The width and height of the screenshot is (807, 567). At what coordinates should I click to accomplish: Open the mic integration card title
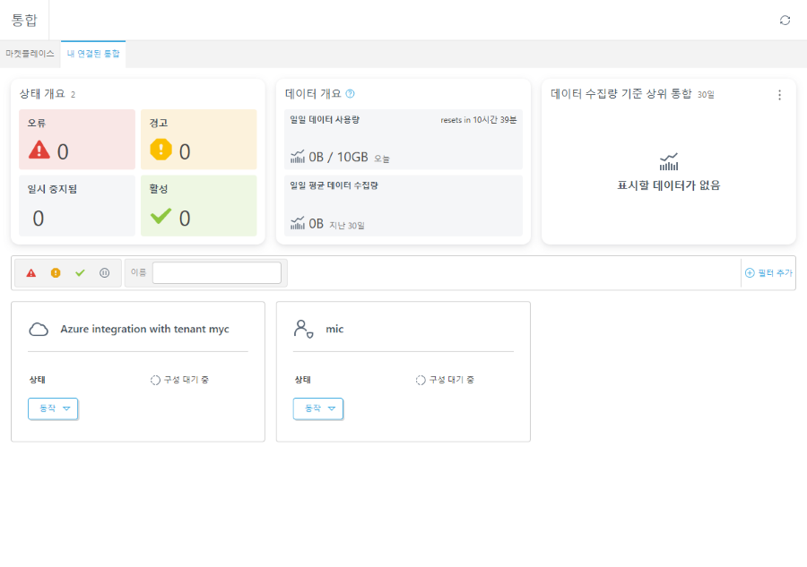tap(334, 329)
